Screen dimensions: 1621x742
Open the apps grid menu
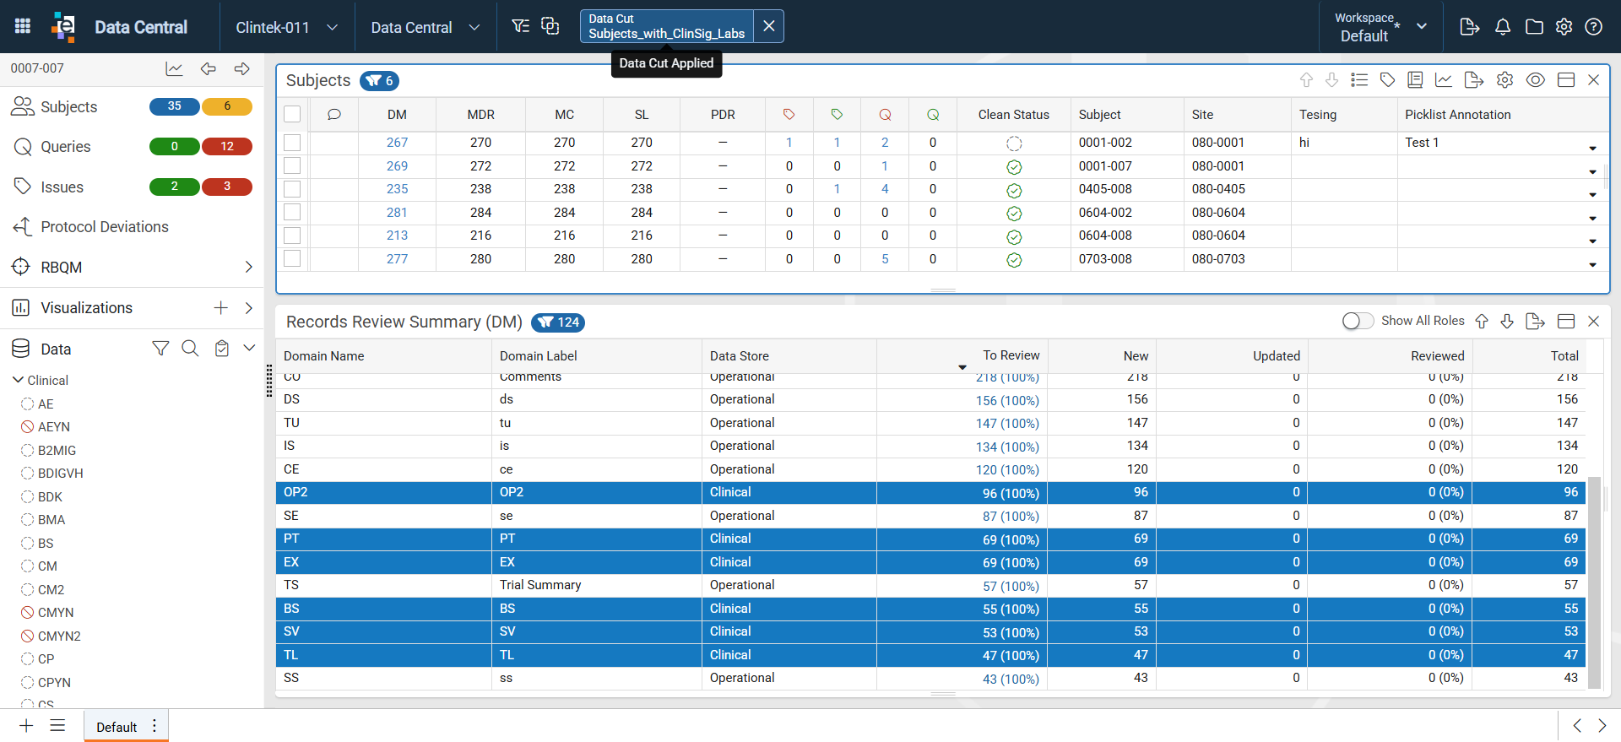tap(23, 26)
